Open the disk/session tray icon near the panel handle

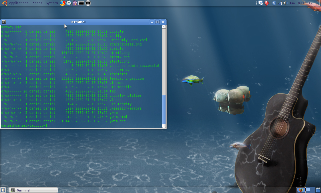261,3
